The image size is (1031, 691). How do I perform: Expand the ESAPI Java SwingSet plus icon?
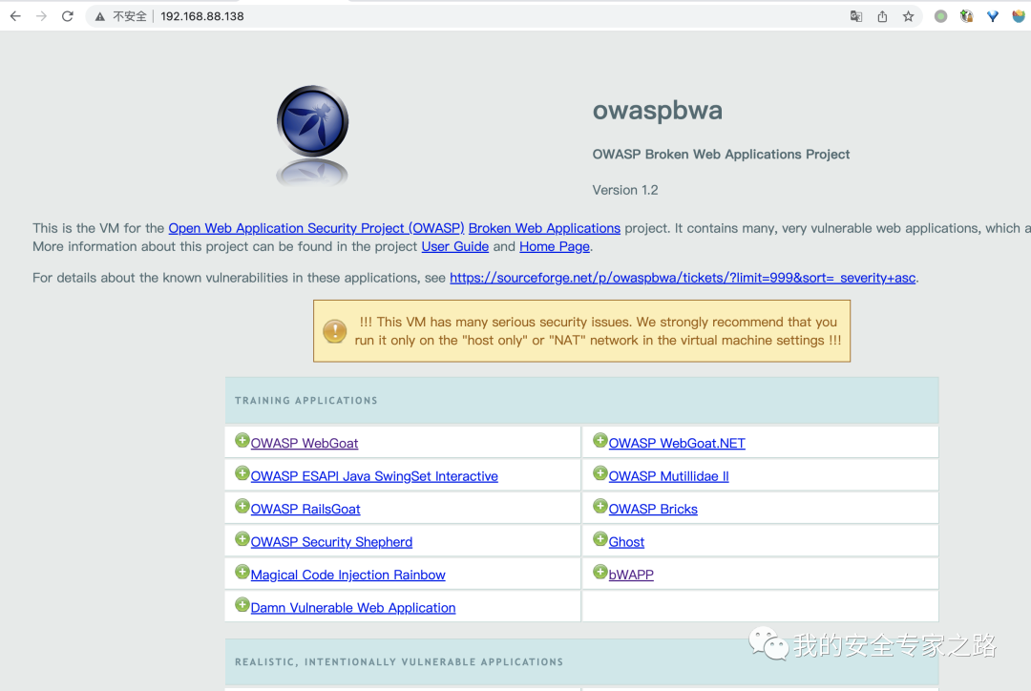tap(242, 472)
